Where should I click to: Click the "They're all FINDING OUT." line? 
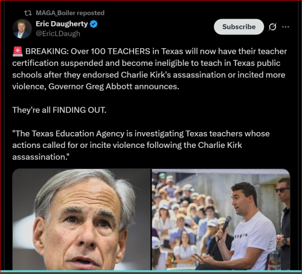pos(59,110)
